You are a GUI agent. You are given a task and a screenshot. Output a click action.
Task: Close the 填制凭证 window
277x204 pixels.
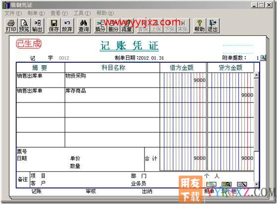269,5
